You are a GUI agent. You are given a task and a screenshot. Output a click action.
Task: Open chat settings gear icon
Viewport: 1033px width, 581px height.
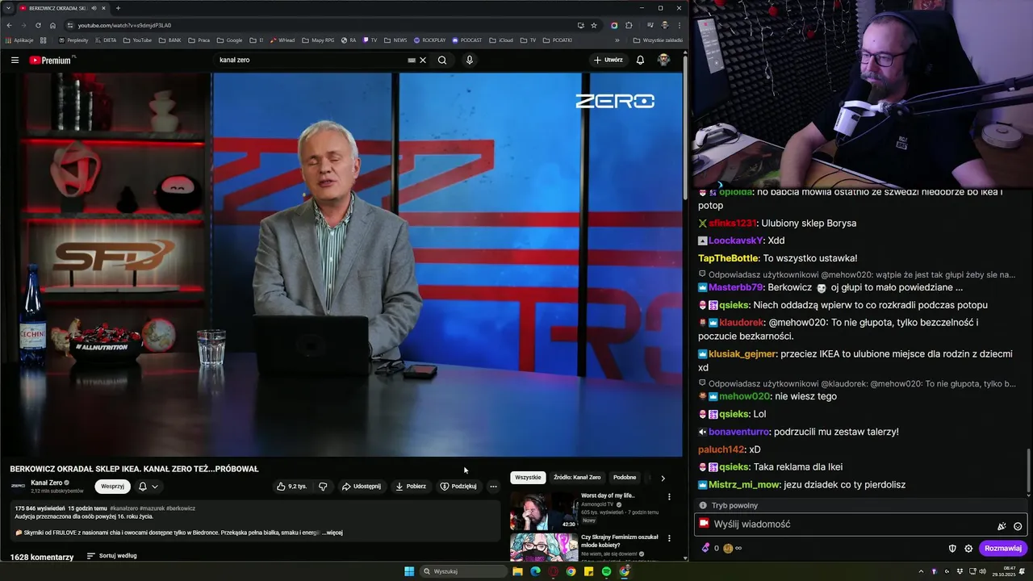click(968, 549)
